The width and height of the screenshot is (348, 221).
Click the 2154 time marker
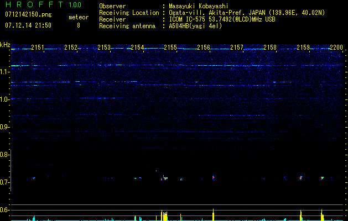[137, 47]
